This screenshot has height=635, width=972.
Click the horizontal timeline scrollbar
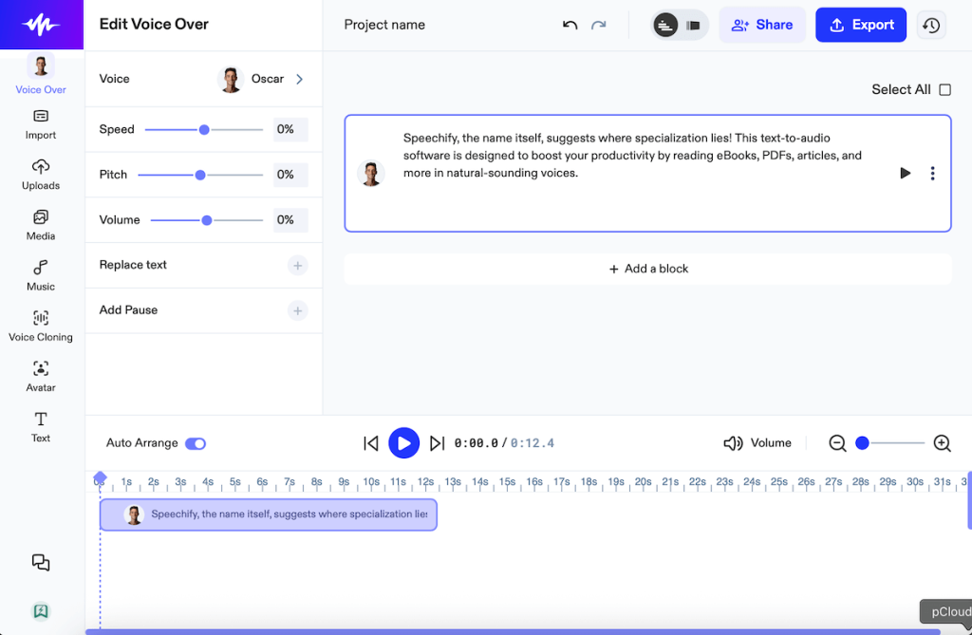tap(513, 632)
